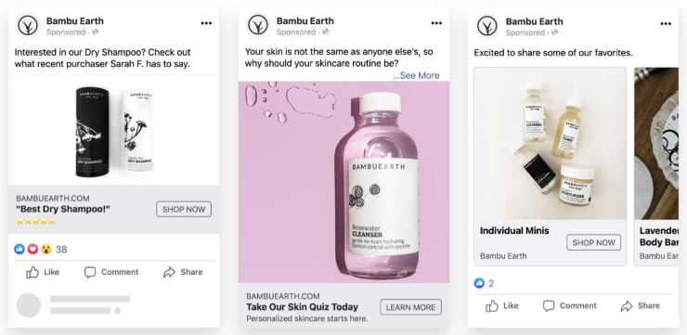
Task: Click Shop Now under Individual Minis
Action: point(593,242)
